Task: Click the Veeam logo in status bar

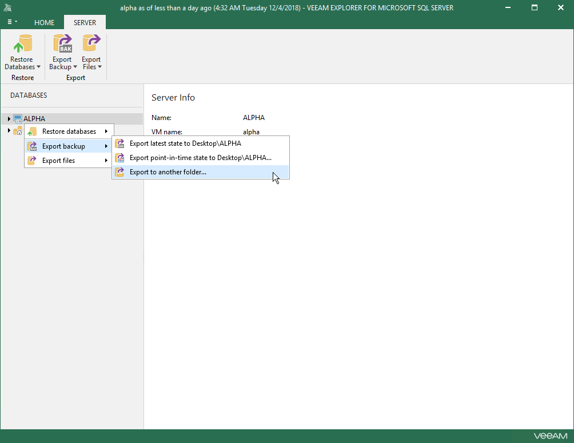Action: (551, 436)
